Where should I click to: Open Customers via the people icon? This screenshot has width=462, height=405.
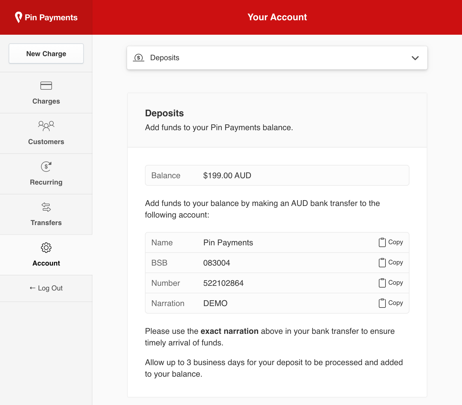tap(46, 126)
